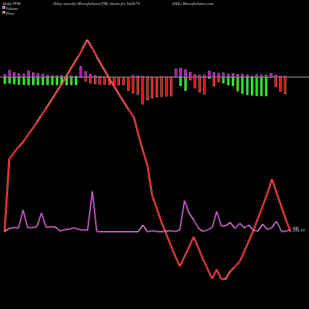Click the "Price" legend label
Screen dimensions: 309x309
coord(10,14)
